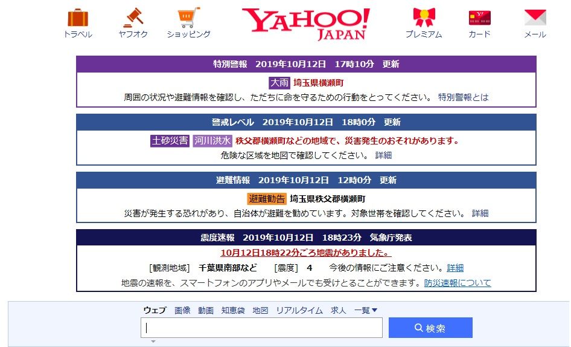Click the 特別警報 header bar
Viewport: 571px width, 347px height.
click(306, 64)
